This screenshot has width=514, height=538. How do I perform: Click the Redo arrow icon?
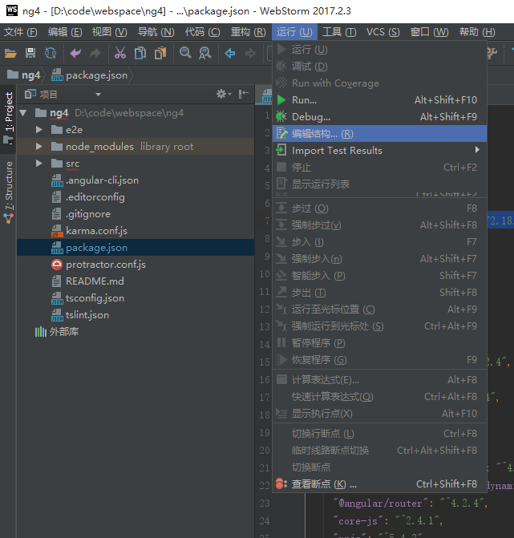point(95,53)
